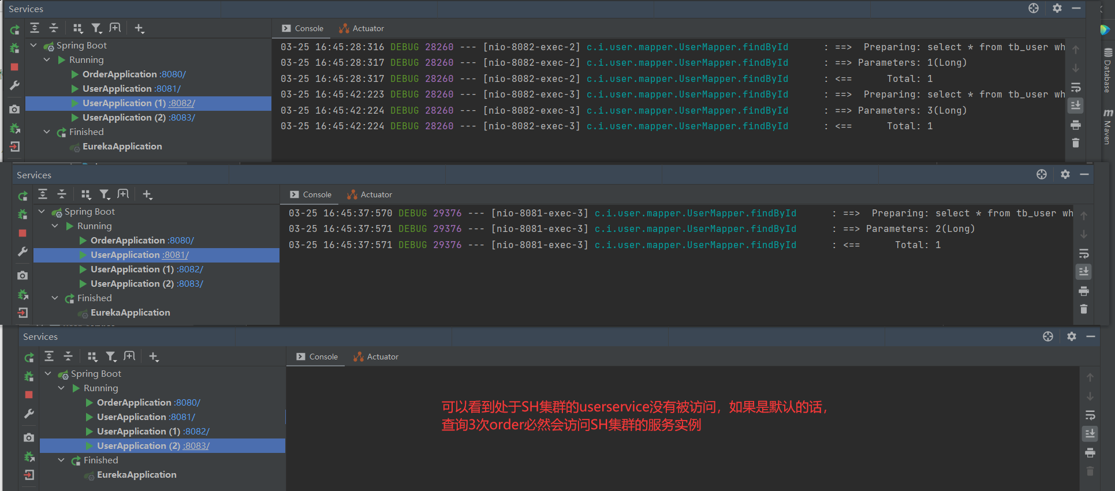
Task: Click print icon in bottom console
Action: pyautogui.click(x=1090, y=453)
